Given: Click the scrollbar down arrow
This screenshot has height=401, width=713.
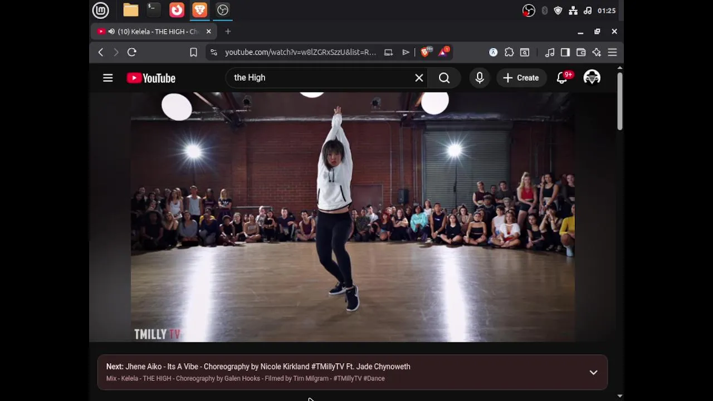Looking at the screenshot, I should tap(620, 396).
